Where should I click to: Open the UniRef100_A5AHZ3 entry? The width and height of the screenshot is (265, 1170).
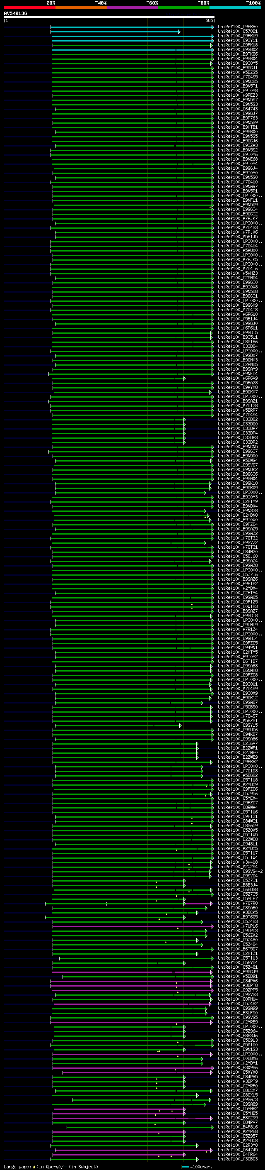click(x=238, y=274)
